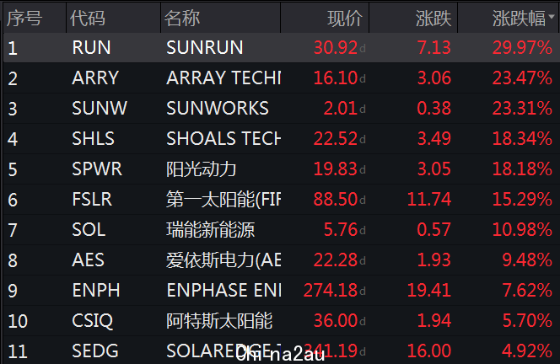Click change 11.74 in FSLR row
The image size is (560, 364).
(x=429, y=199)
